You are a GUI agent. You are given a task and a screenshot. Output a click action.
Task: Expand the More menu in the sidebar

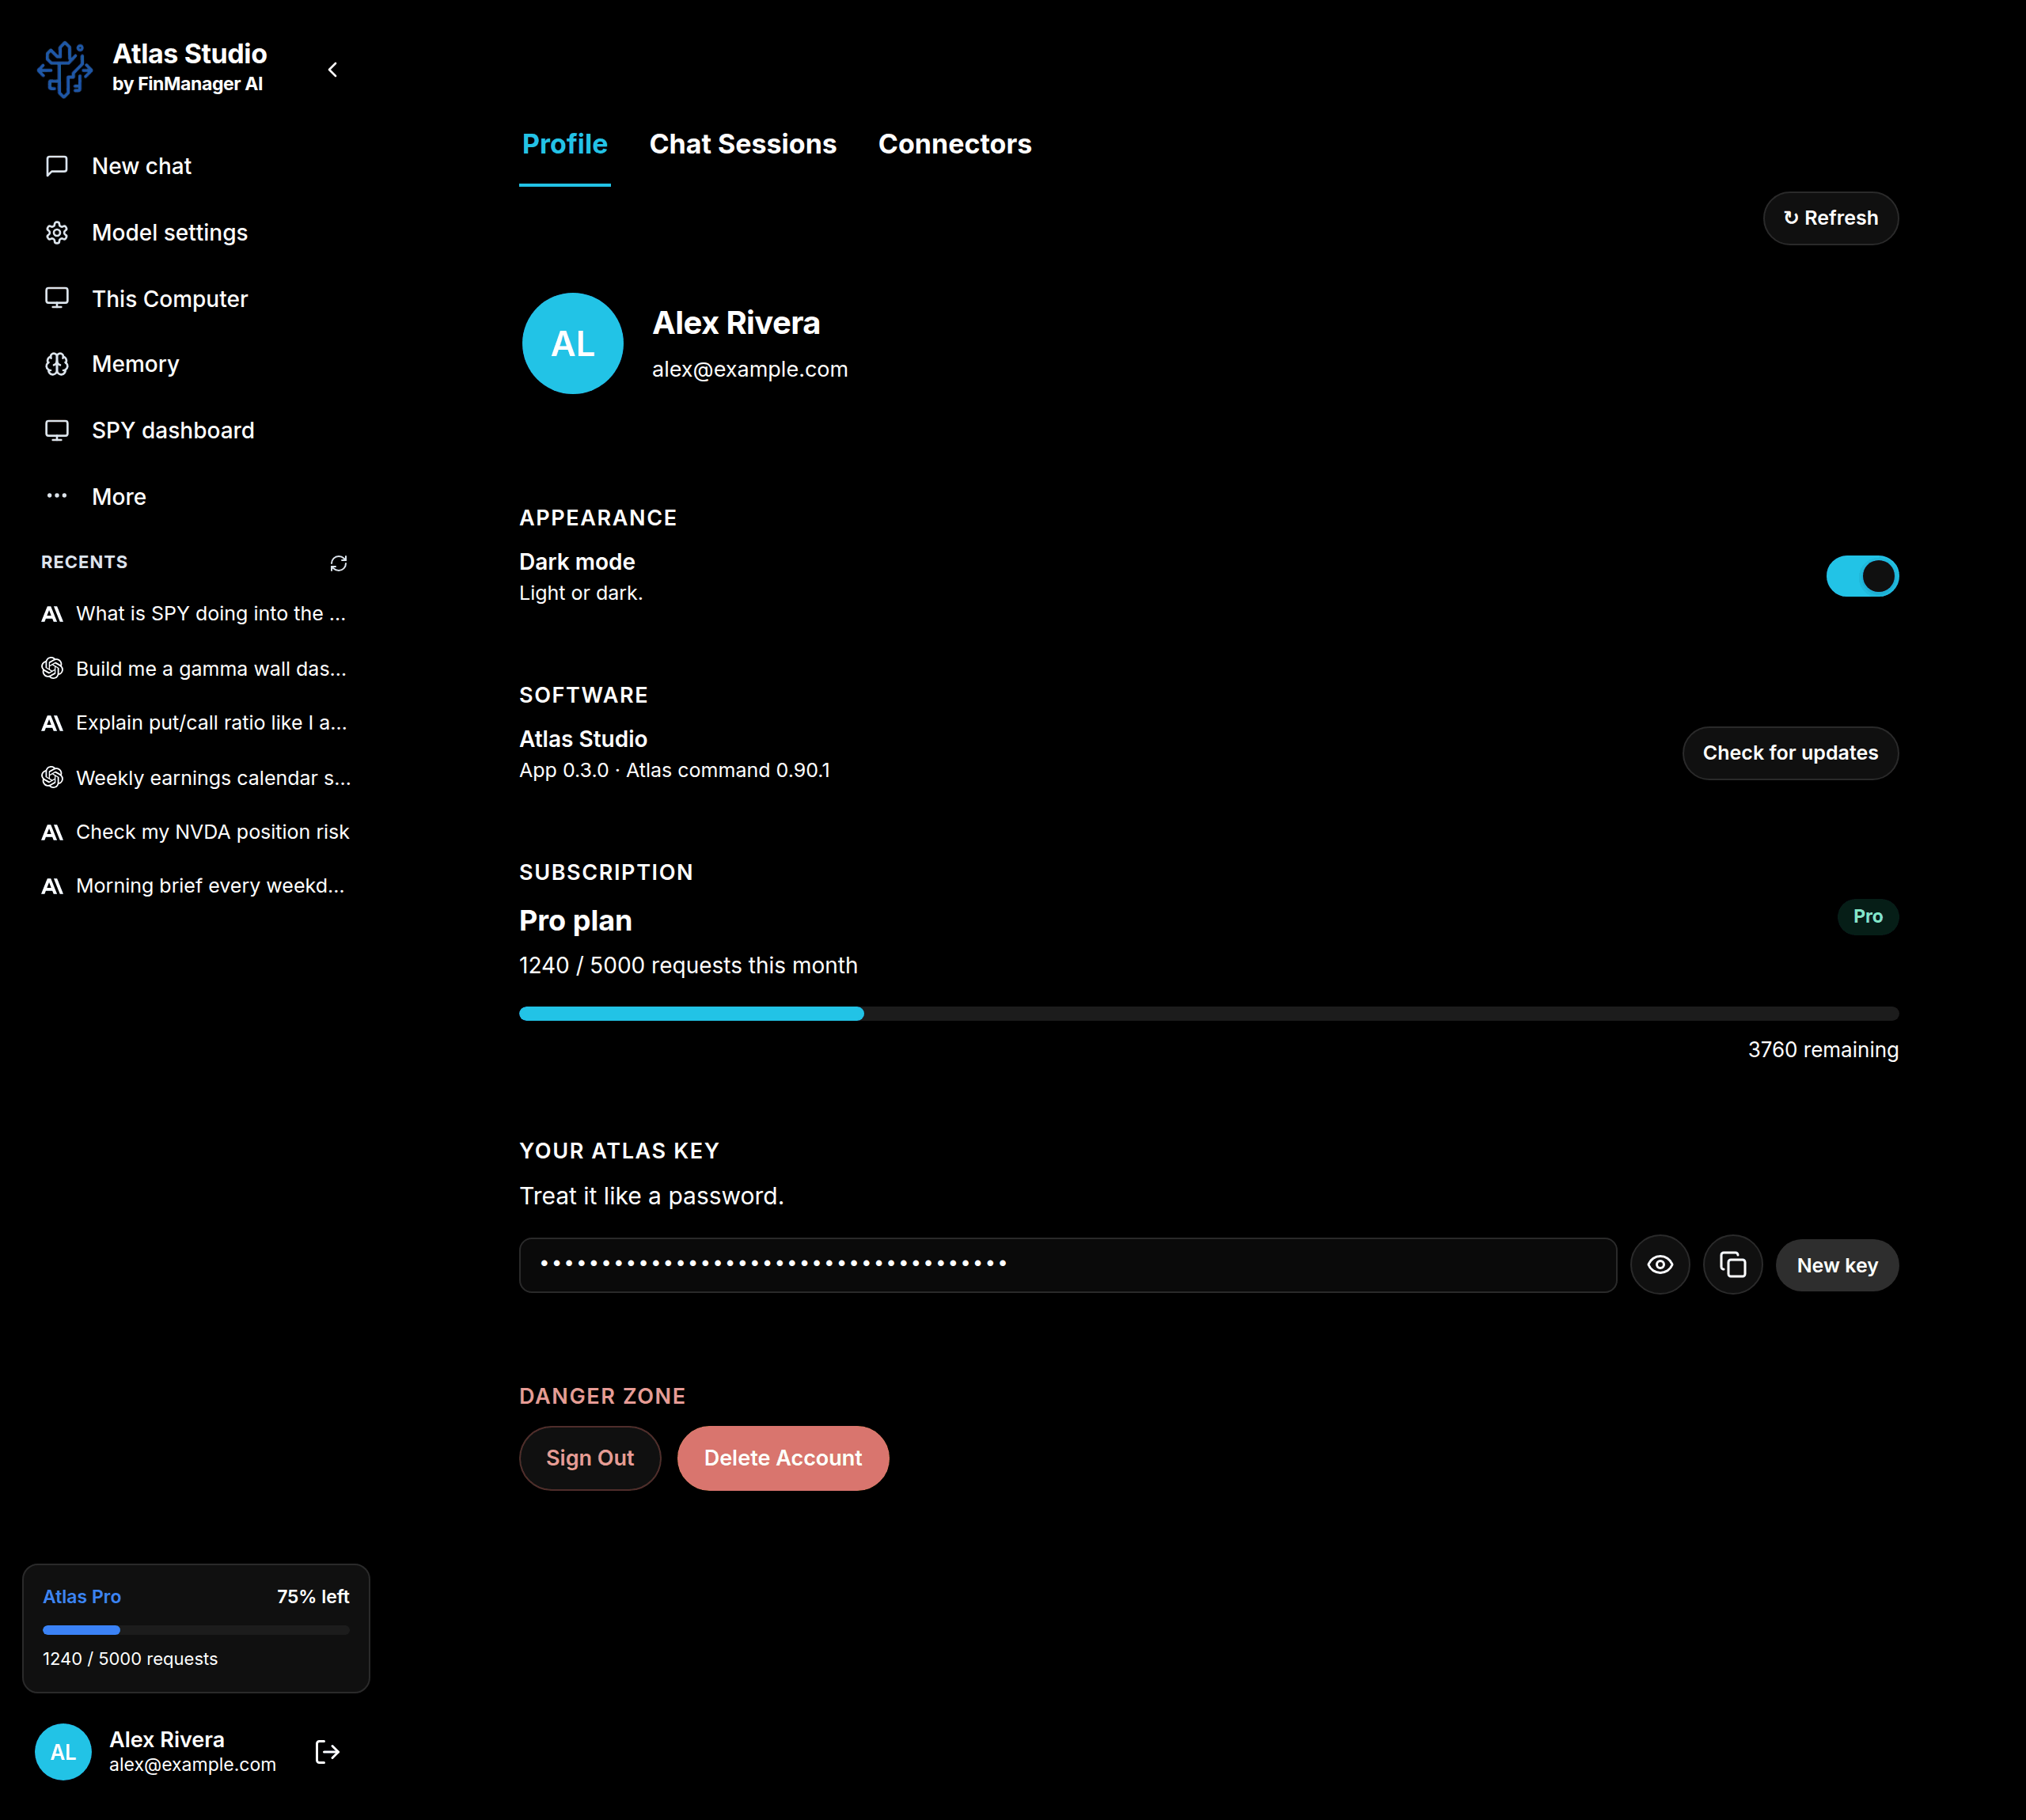point(196,496)
